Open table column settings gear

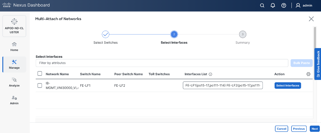click(308, 74)
